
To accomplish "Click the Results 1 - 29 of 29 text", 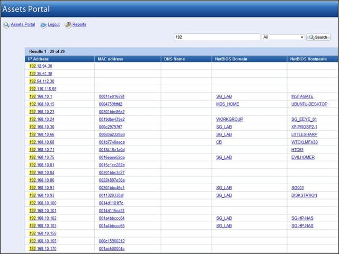I will 47,51.
